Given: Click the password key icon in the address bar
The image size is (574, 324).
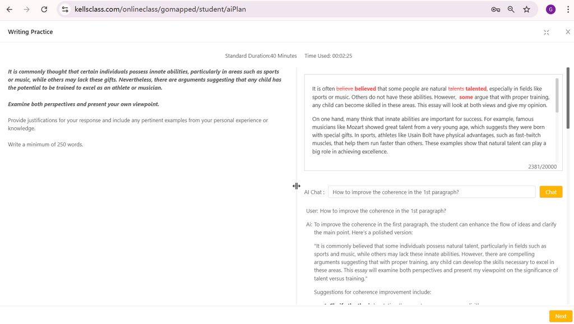Looking at the screenshot, I should (x=496, y=9).
